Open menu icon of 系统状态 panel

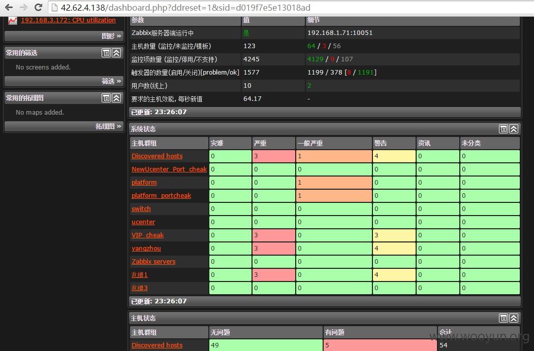504,129
